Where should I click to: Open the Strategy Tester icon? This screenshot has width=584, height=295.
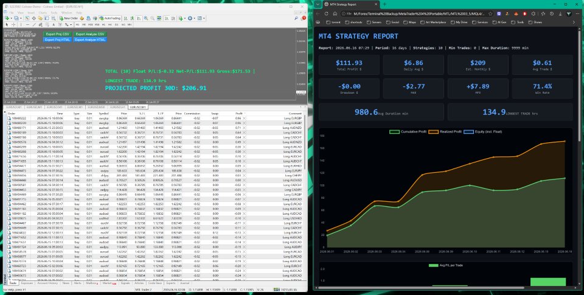pos(54,18)
